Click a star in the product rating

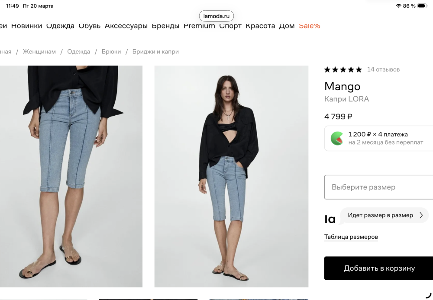(x=343, y=69)
